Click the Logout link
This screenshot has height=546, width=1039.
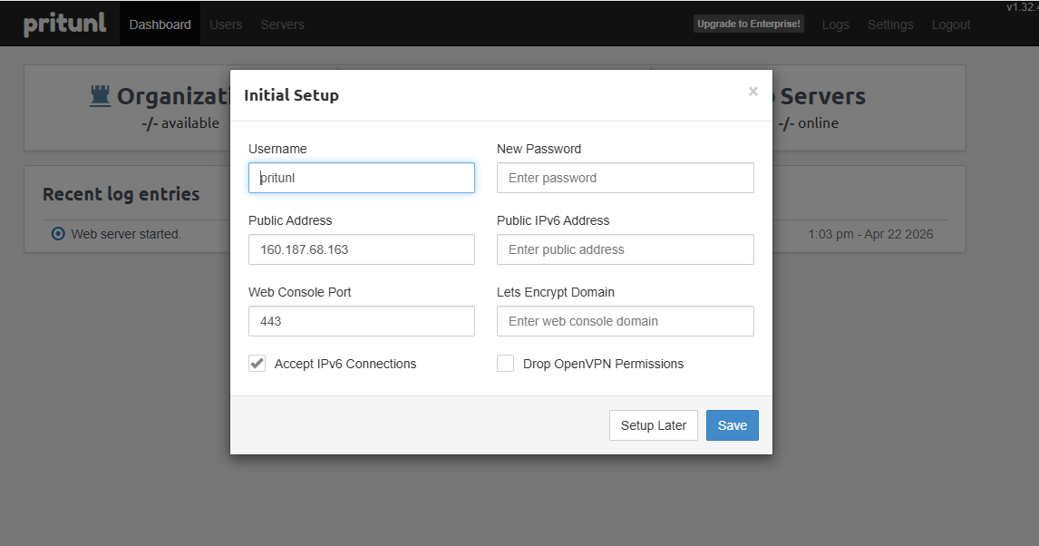point(951,24)
